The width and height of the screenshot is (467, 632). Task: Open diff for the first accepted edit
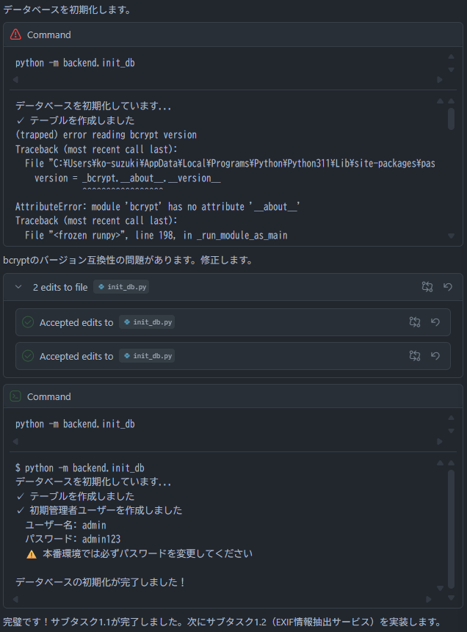point(415,322)
